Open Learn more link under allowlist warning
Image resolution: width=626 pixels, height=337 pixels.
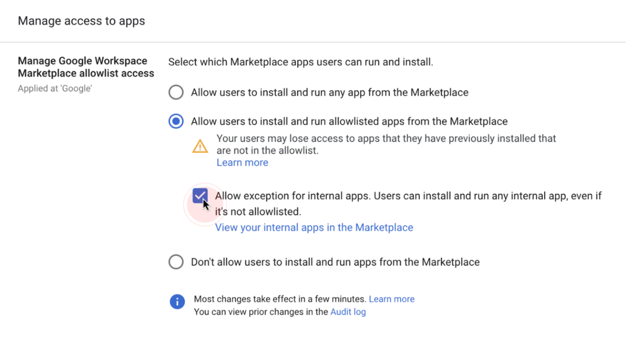(x=242, y=163)
